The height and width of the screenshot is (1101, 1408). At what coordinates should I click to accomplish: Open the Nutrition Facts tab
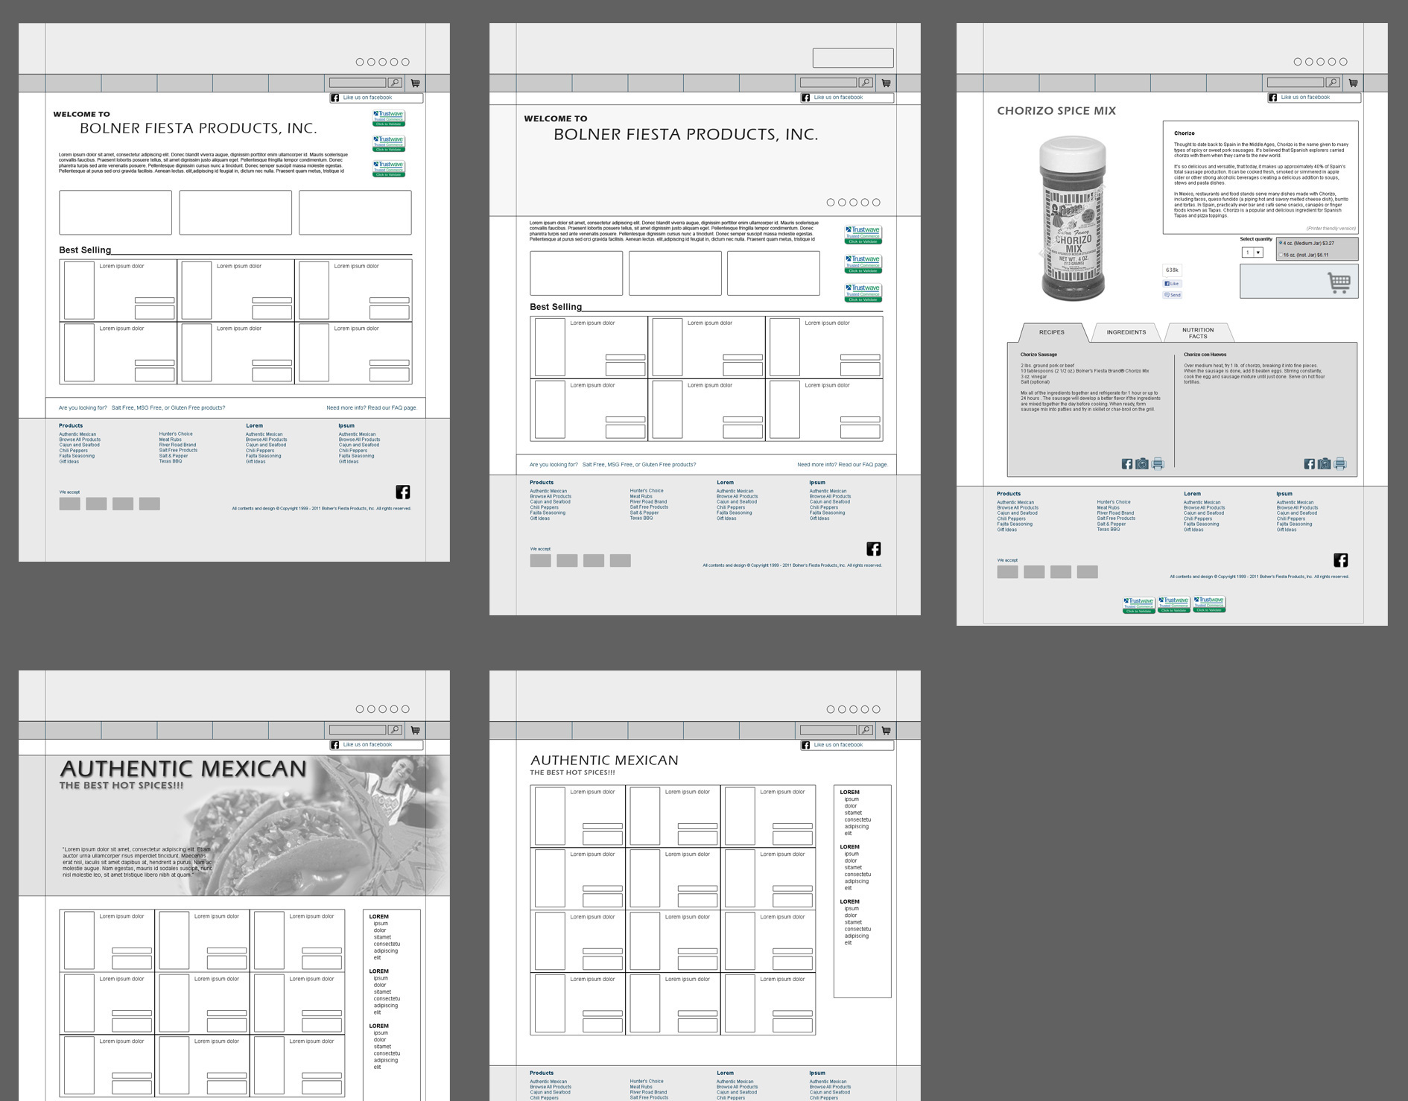coord(1198,333)
